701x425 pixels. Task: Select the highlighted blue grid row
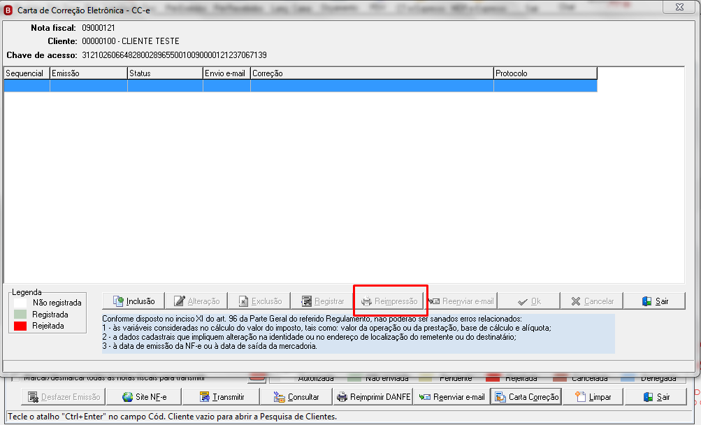click(301, 85)
